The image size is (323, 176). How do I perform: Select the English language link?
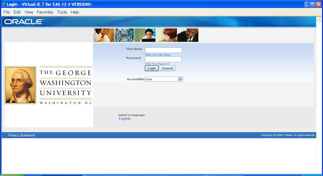click(x=125, y=119)
